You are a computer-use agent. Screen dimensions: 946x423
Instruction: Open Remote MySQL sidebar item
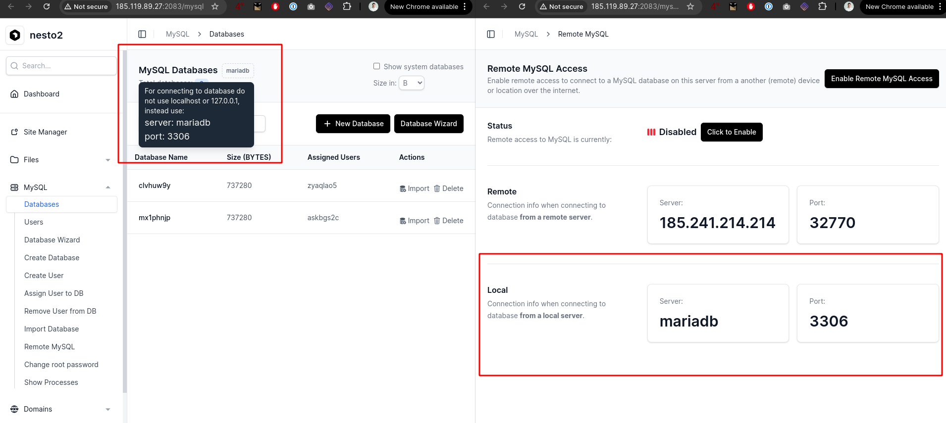click(50, 347)
